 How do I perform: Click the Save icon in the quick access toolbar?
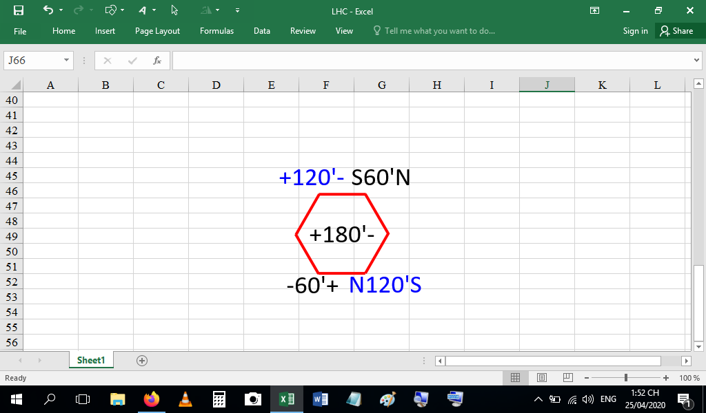click(x=19, y=10)
